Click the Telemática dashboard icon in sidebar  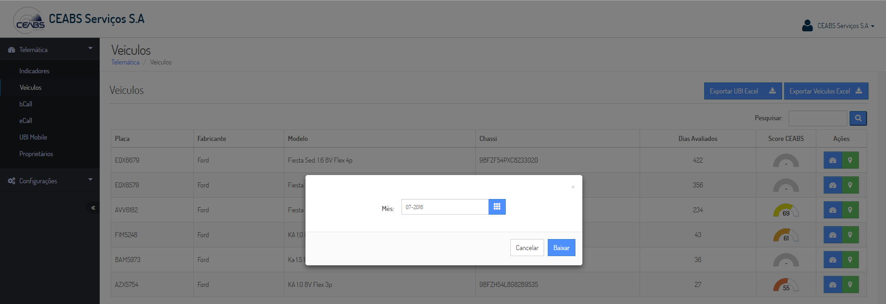(12, 50)
